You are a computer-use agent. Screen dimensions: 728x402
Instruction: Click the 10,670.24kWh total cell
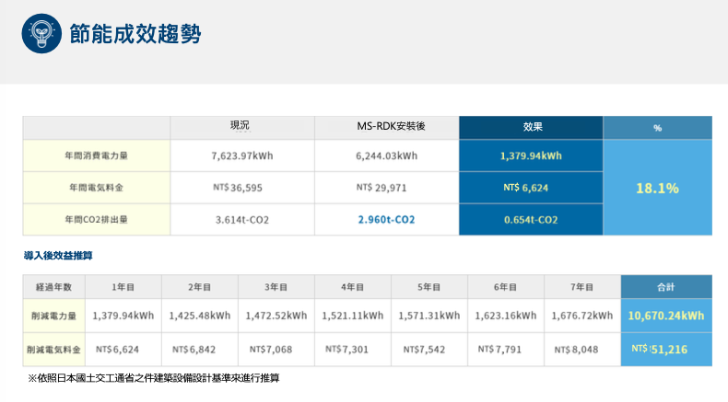click(665, 316)
